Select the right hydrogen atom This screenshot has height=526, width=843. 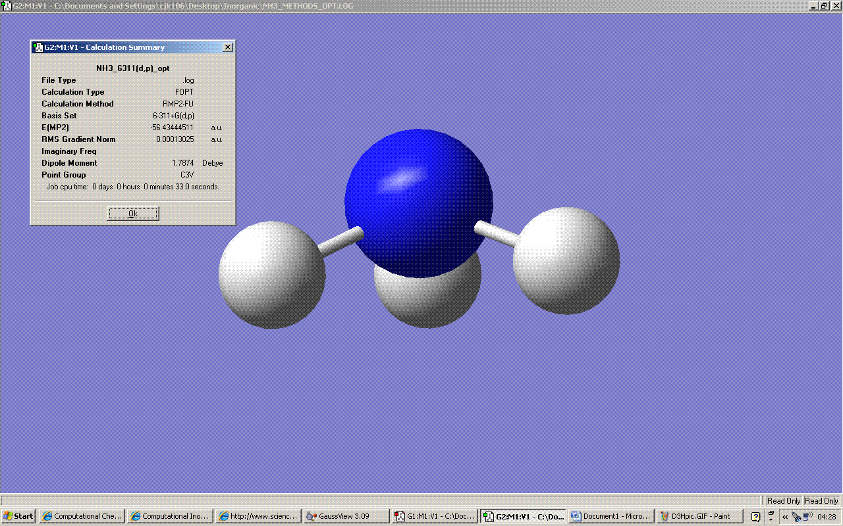click(x=568, y=260)
